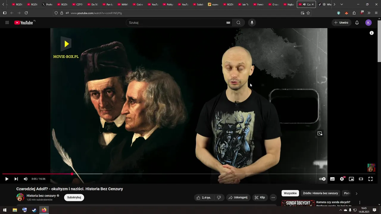Bookmark this page with star icon
381x214 pixels.
308,13
